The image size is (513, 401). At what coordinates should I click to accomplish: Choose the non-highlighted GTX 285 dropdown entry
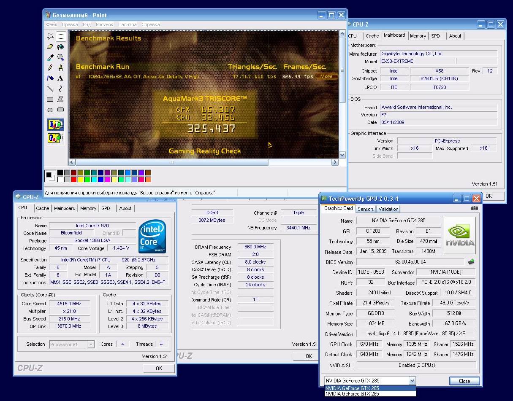coord(370,394)
